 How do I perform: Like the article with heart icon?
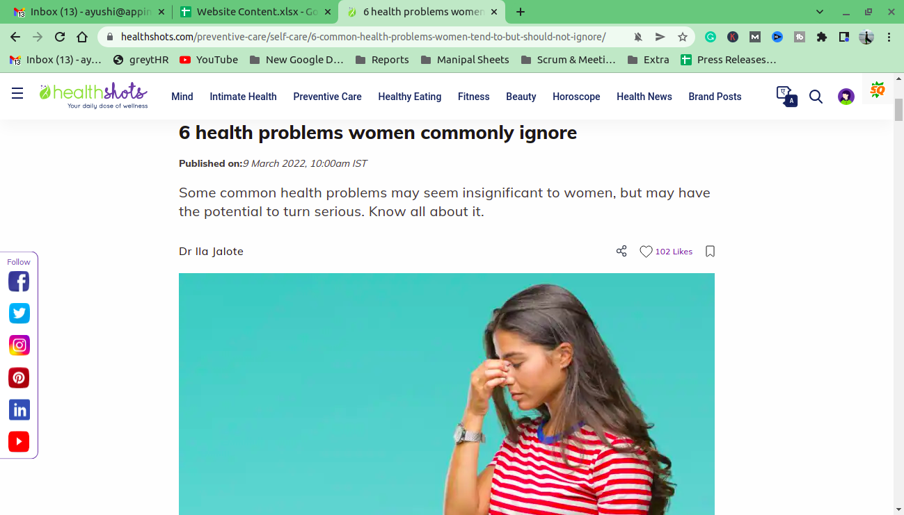click(646, 252)
